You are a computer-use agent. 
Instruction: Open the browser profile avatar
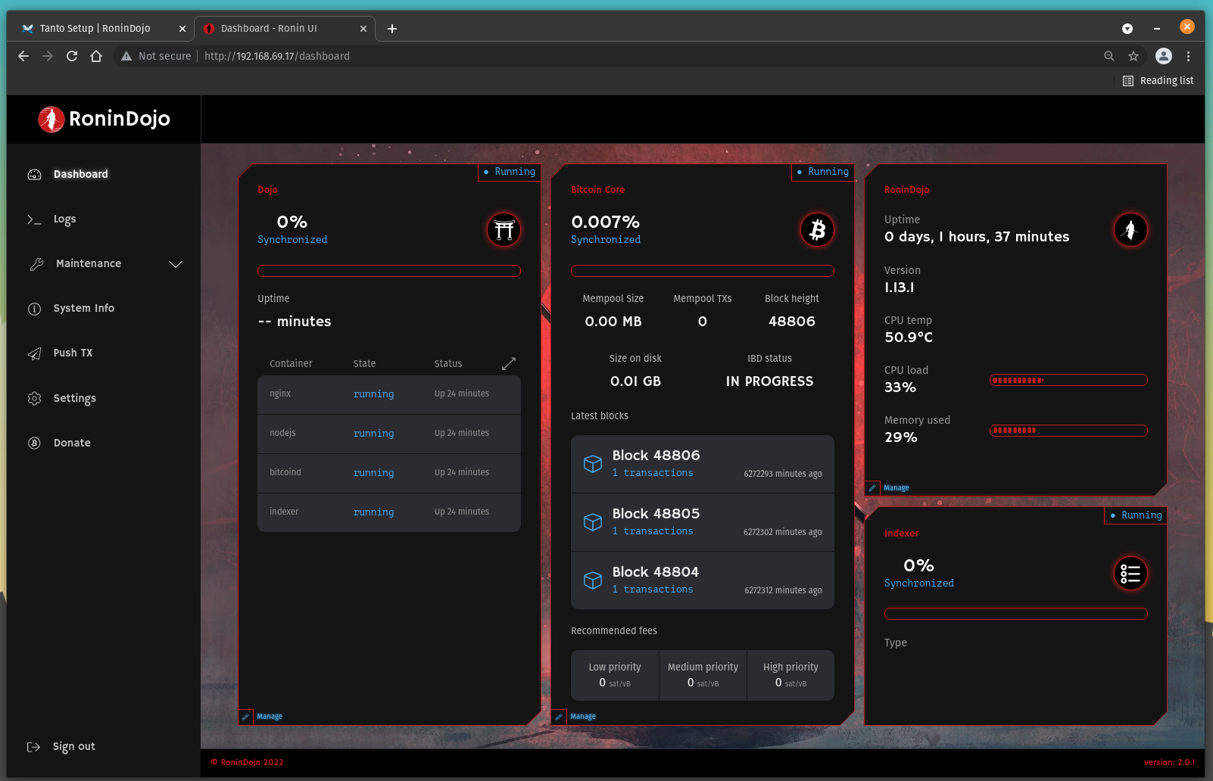(x=1164, y=56)
